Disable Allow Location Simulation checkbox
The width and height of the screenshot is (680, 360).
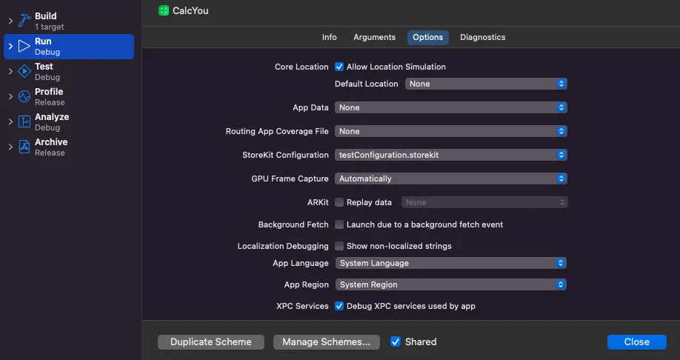[x=339, y=67]
